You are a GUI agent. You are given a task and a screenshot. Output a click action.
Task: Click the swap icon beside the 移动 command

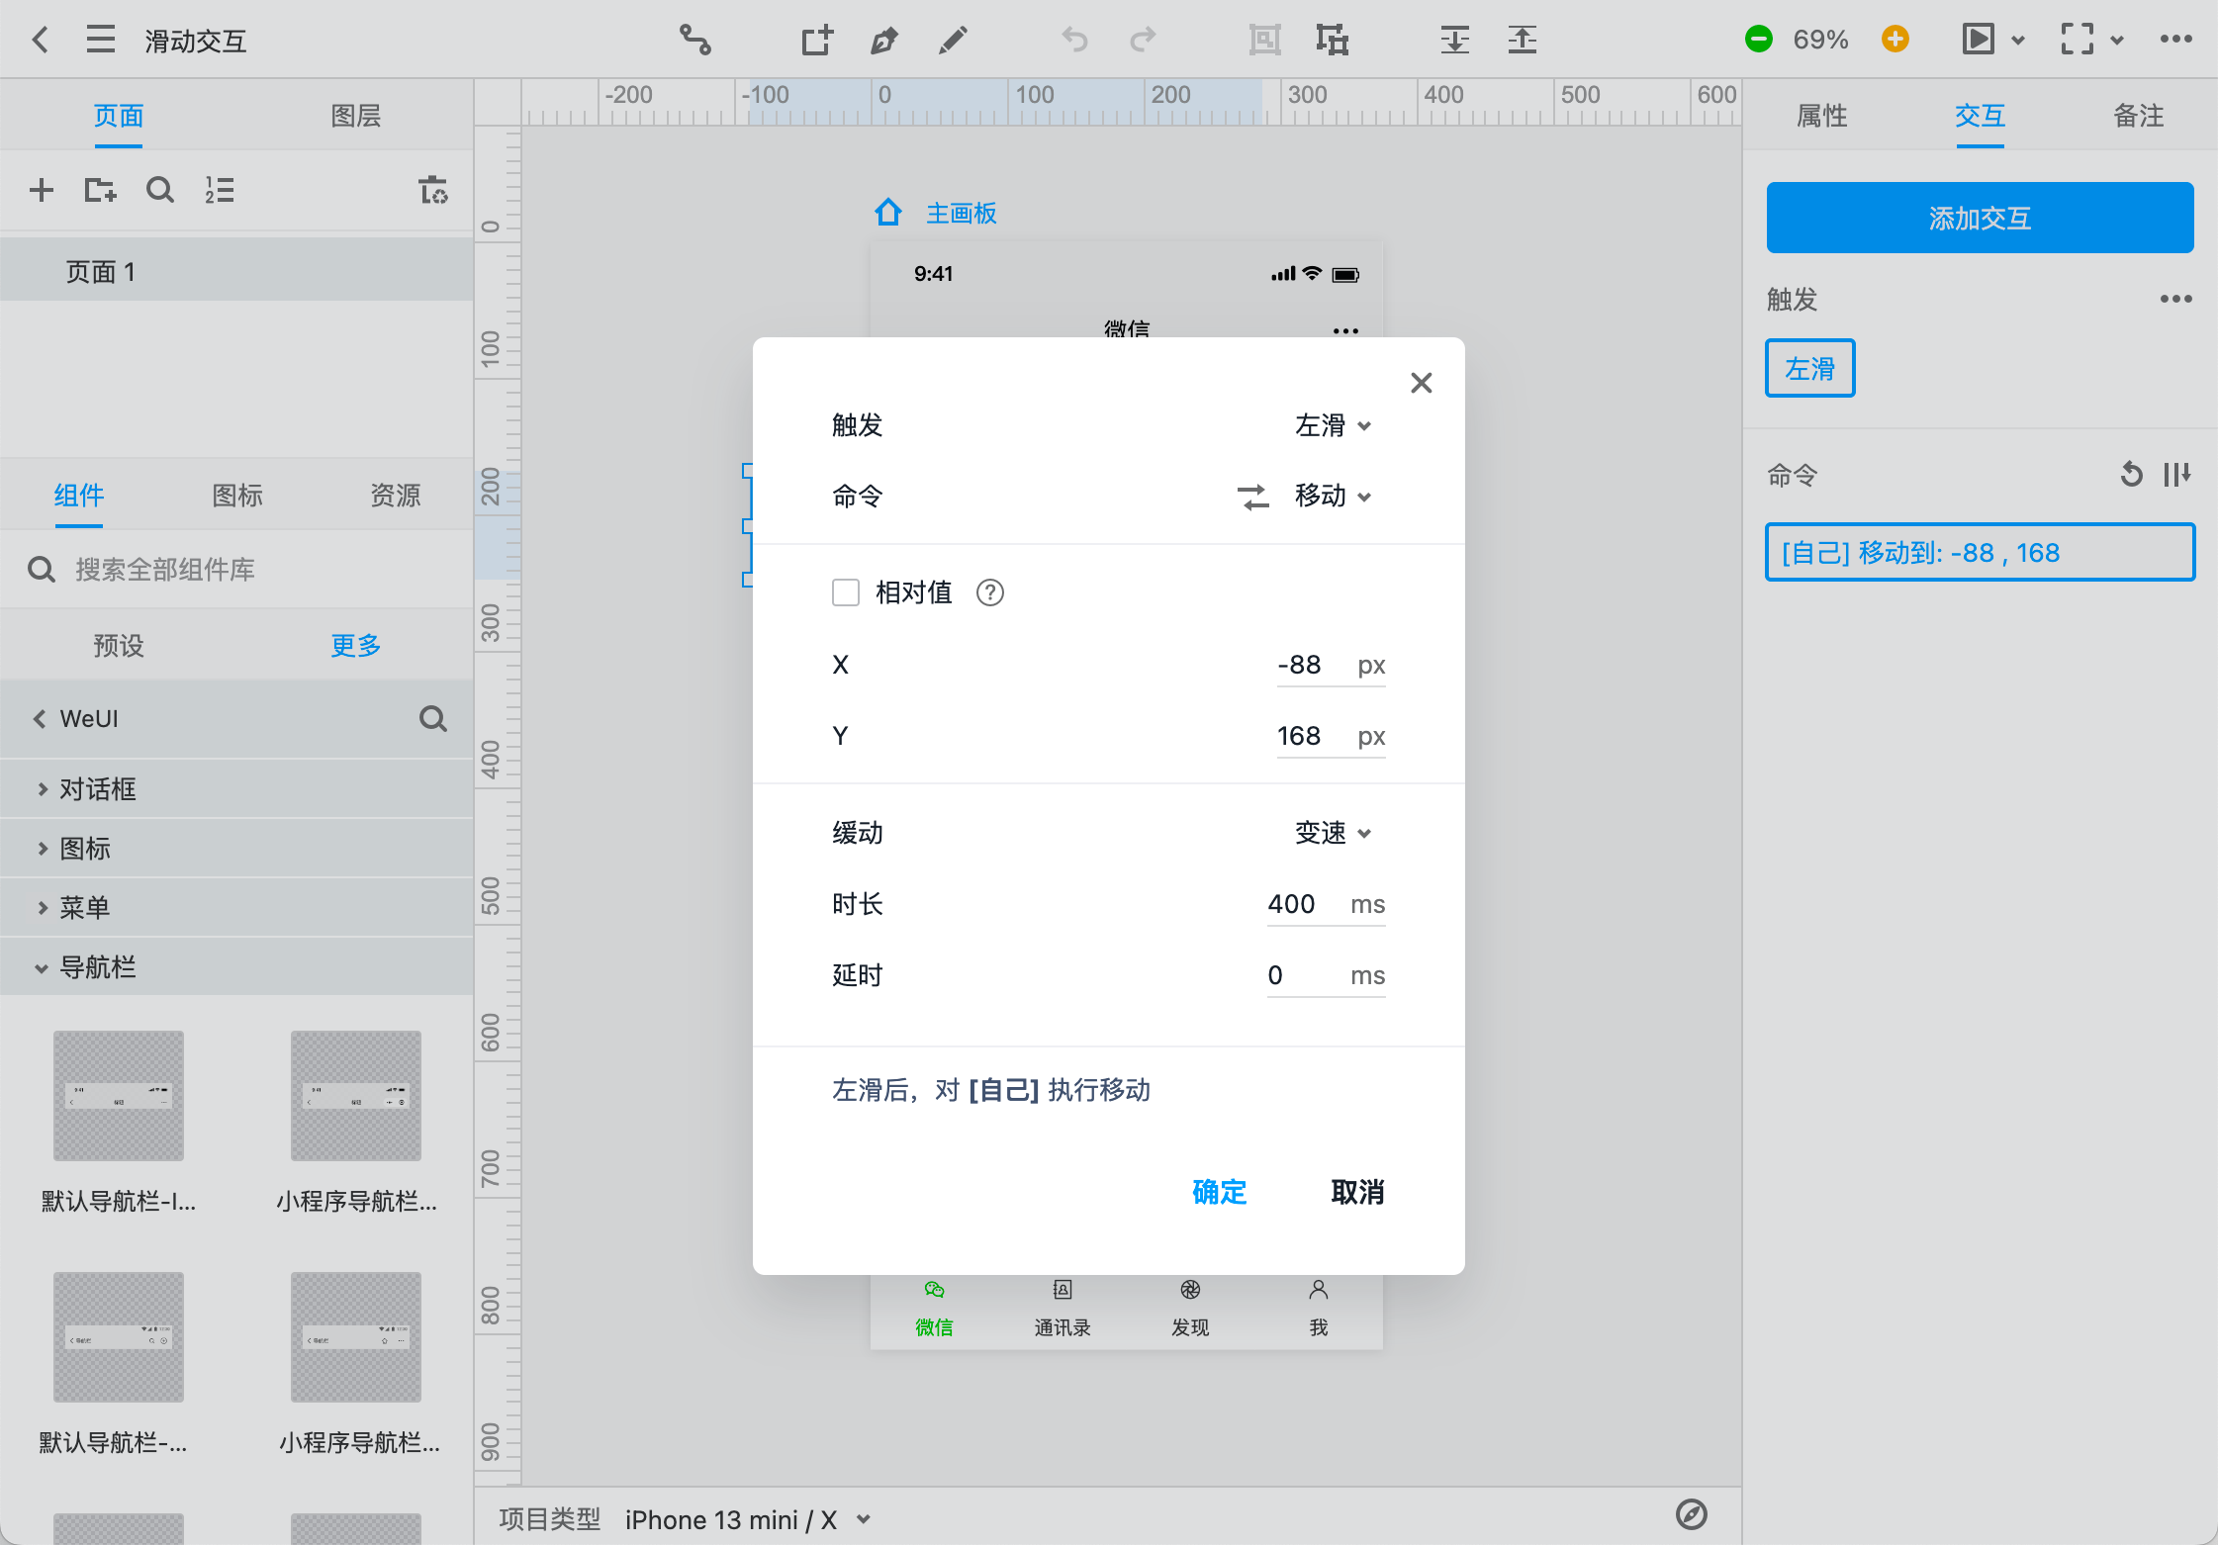click(x=1252, y=497)
